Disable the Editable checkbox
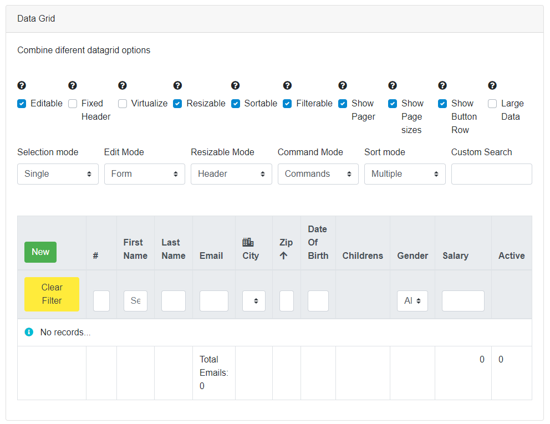 pyautogui.click(x=21, y=104)
